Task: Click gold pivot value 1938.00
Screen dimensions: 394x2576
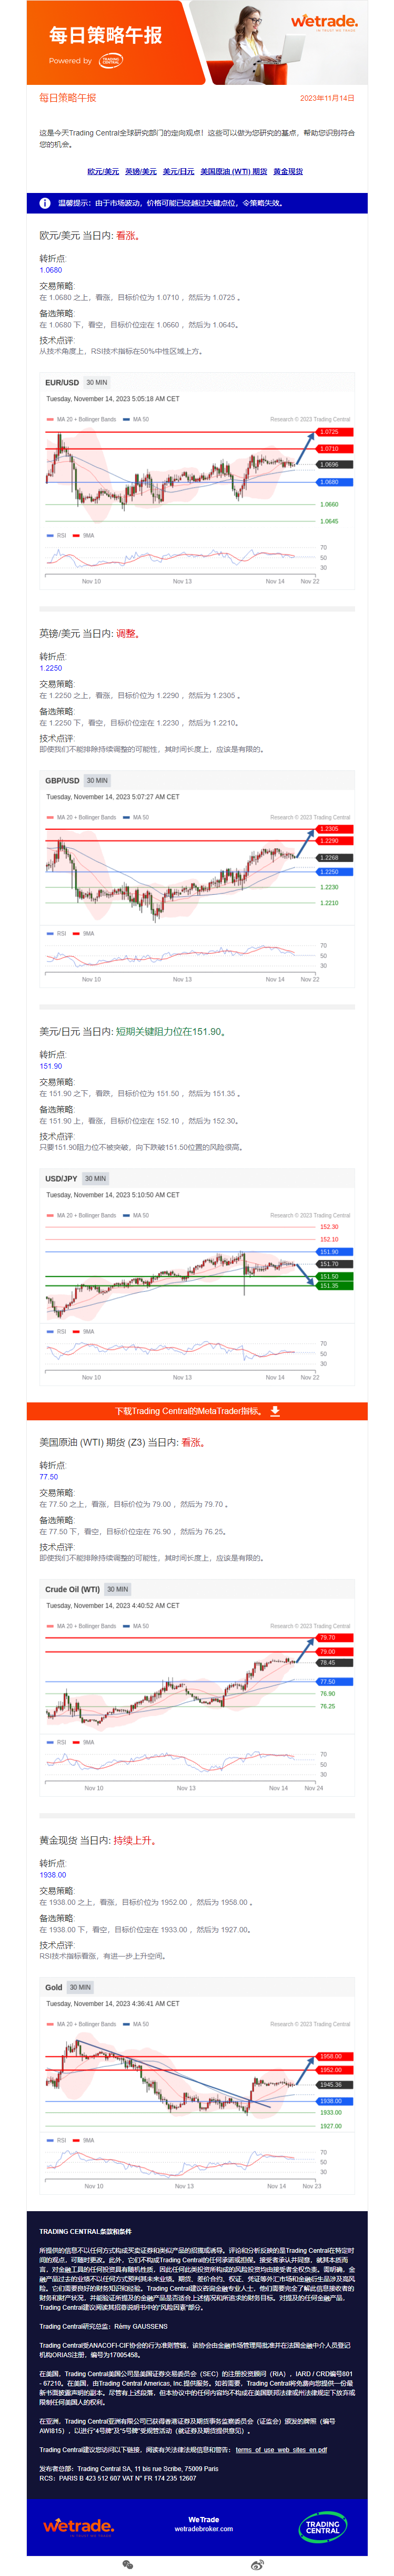Action: pyautogui.click(x=53, y=1875)
